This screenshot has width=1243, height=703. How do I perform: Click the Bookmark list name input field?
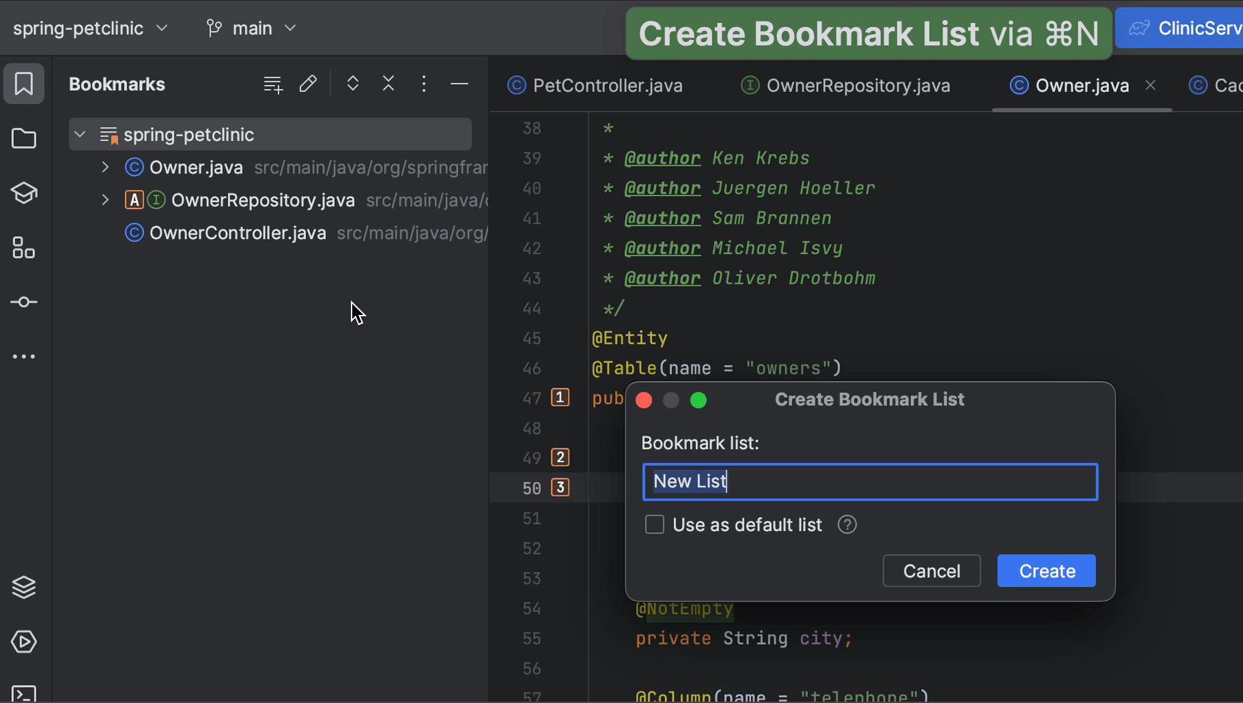pos(869,481)
